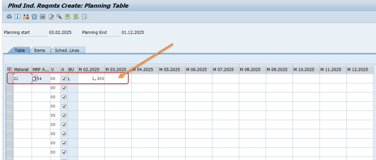Toggle the A checkbox in material 21 row
376x160 pixels.
64,78
